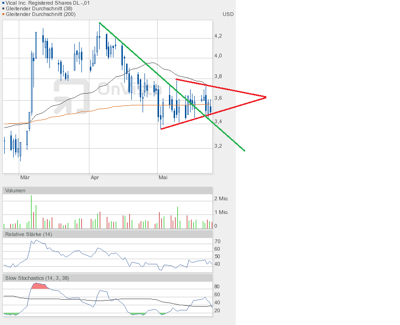Click the orange legend marker for the 200 average
Viewport: 400px width, 325px height.
pyautogui.click(x=3, y=14)
